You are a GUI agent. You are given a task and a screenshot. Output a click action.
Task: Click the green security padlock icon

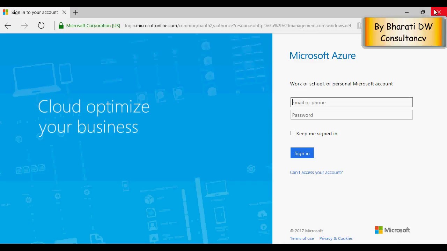click(61, 25)
